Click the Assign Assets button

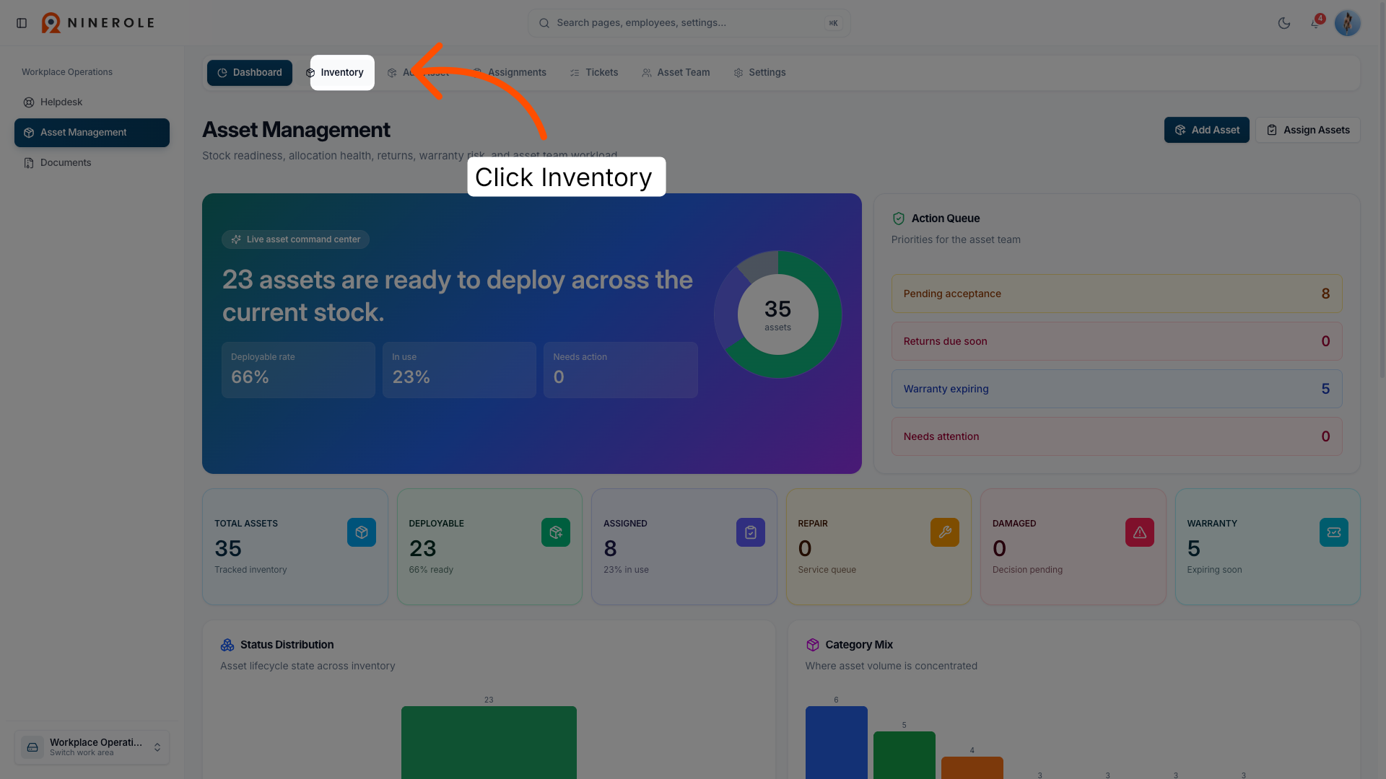coord(1307,130)
